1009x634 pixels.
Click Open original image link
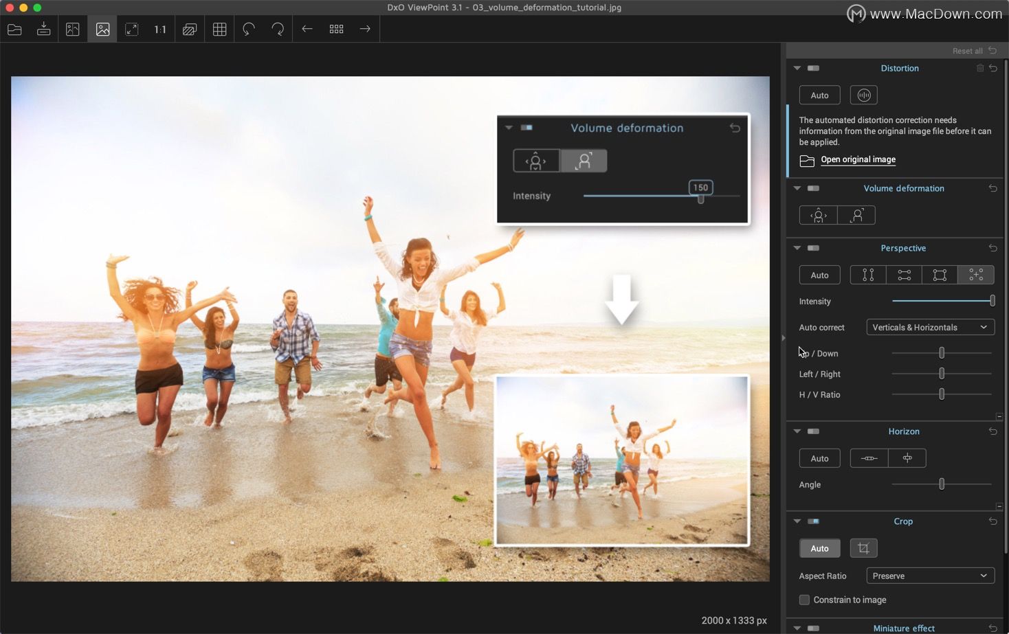(858, 159)
